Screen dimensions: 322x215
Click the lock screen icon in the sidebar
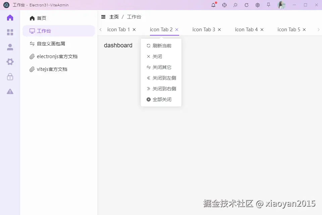point(10,77)
